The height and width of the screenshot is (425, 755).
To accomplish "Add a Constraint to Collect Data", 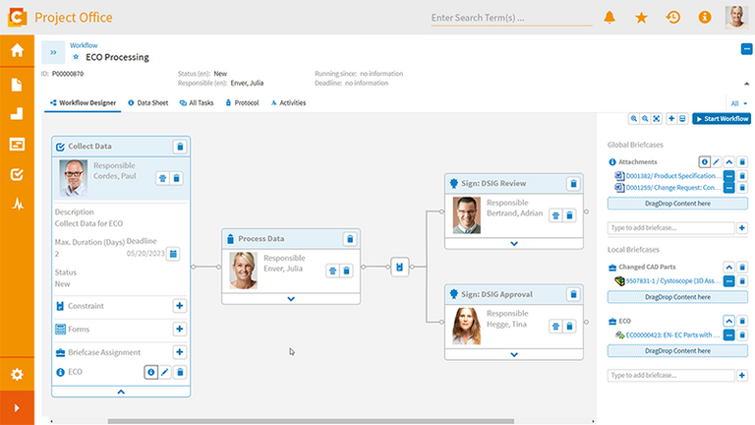I will coord(180,306).
